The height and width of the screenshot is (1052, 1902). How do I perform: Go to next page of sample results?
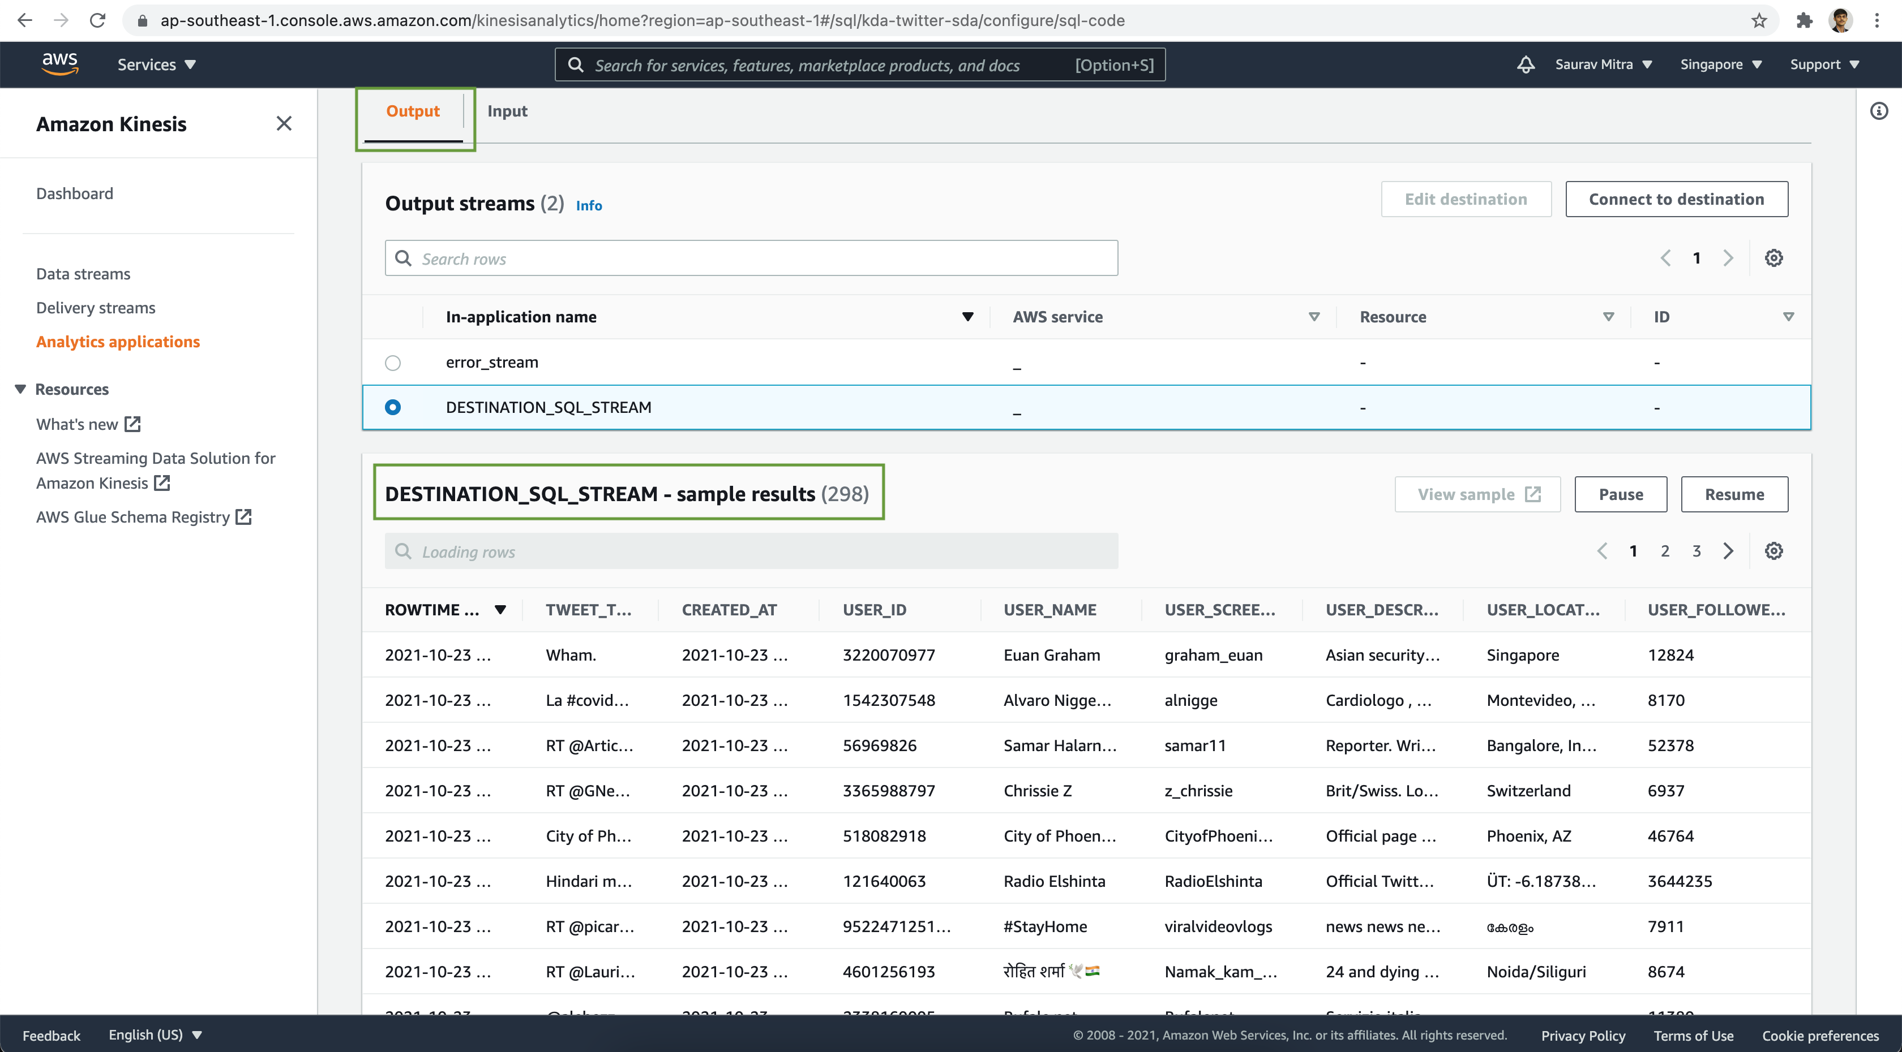1728,550
